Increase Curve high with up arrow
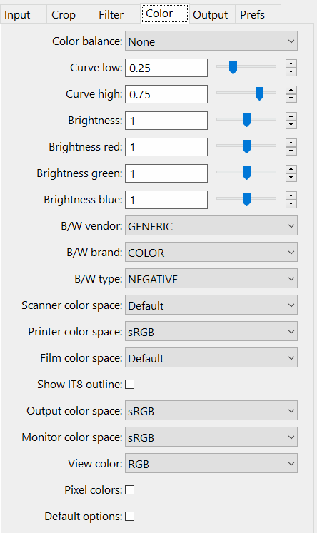317x533 pixels. tap(291, 90)
